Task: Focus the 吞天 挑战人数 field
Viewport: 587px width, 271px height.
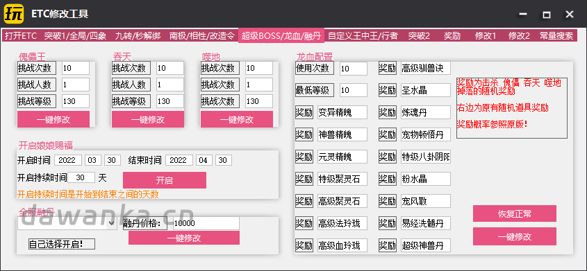Action: pyautogui.click(x=170, y=85)
